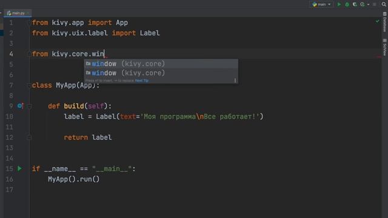Click line number 10 in the gutter
The height and width of the screenshot is (218, 388).
tap(10, 117)
